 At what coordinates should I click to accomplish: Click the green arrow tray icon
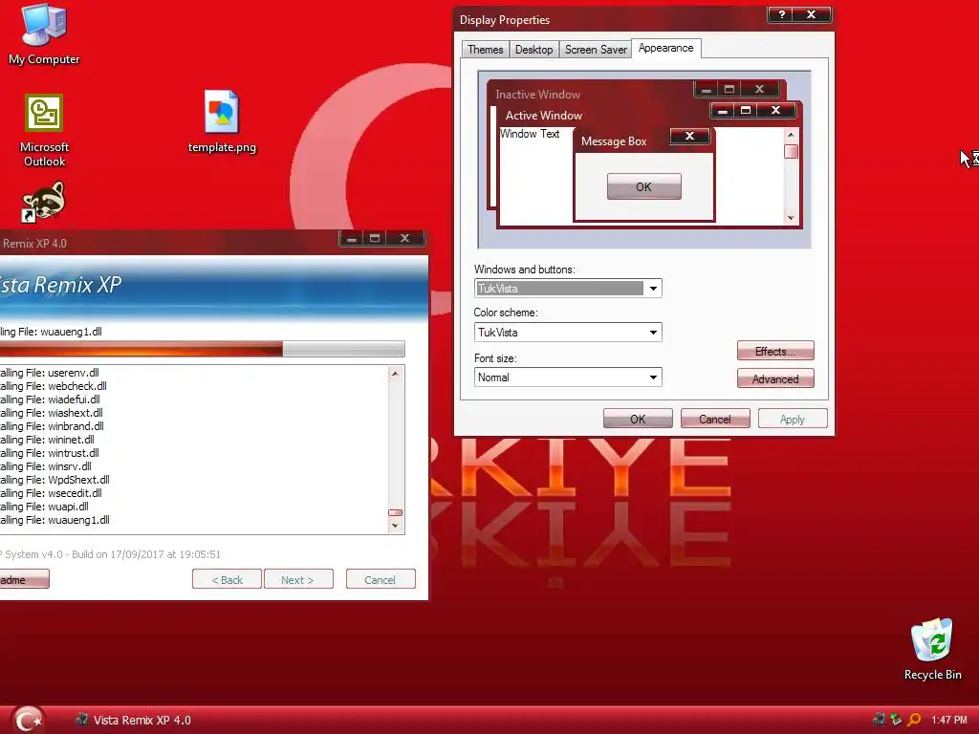point(896,720)
